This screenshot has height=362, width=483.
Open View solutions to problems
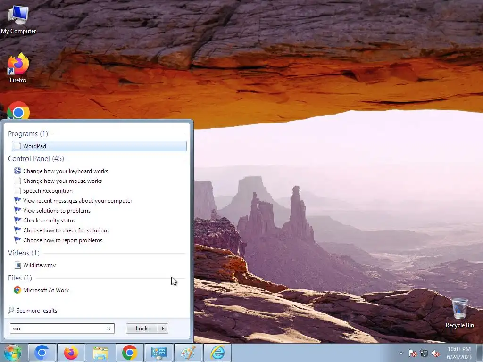click(57, 211)
